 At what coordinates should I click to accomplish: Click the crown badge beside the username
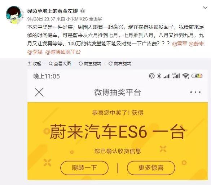pos(83,11)
